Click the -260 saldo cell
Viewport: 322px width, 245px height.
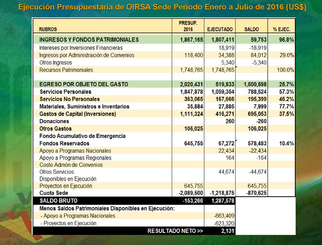(x=261, y=121)
